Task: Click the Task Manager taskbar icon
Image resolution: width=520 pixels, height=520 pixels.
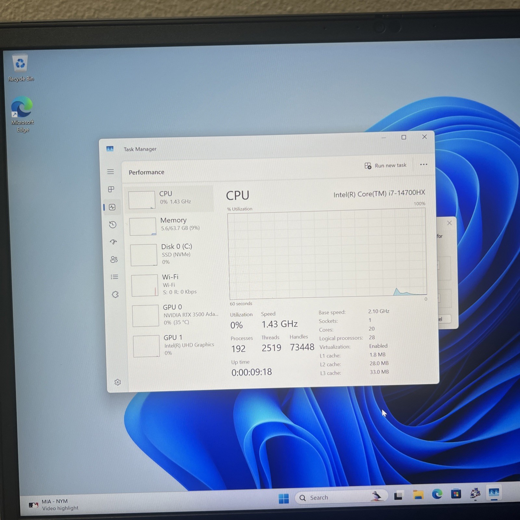Action: pyautogui.click(x=494, y=493)
